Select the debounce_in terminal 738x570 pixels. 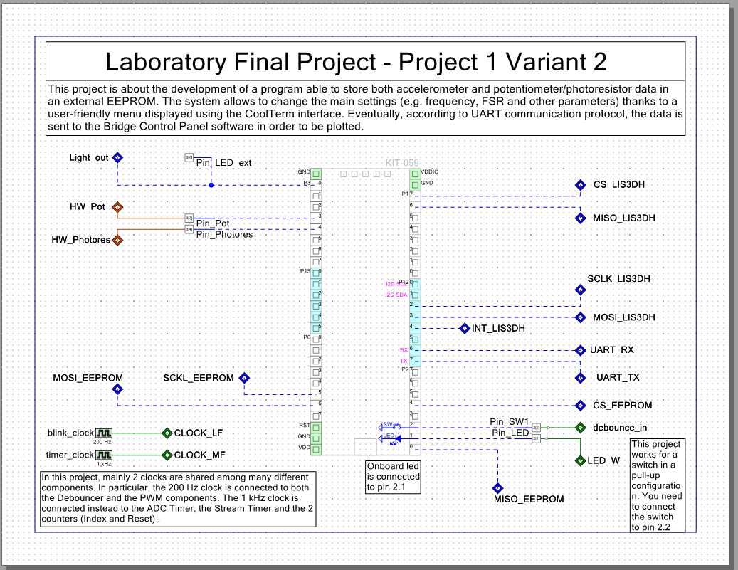click(580, 428)
